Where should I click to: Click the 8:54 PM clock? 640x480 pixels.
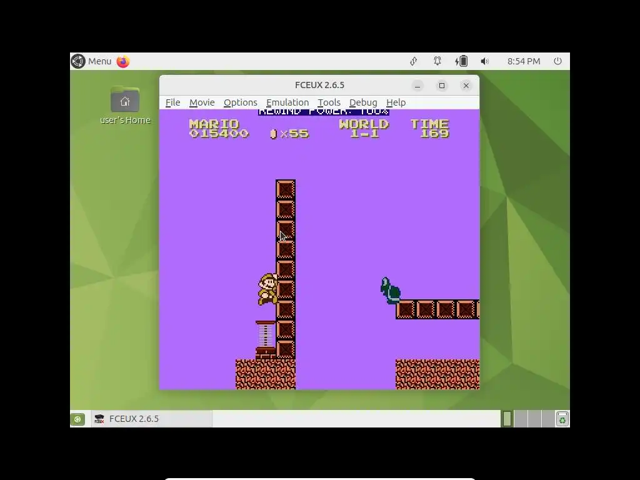pos(524,61)
